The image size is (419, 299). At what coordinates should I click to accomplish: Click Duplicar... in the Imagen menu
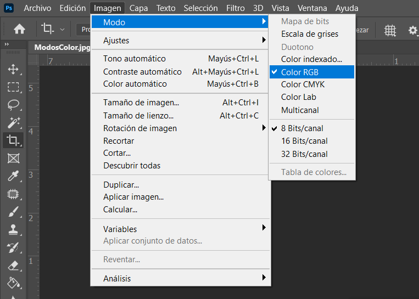121,185
